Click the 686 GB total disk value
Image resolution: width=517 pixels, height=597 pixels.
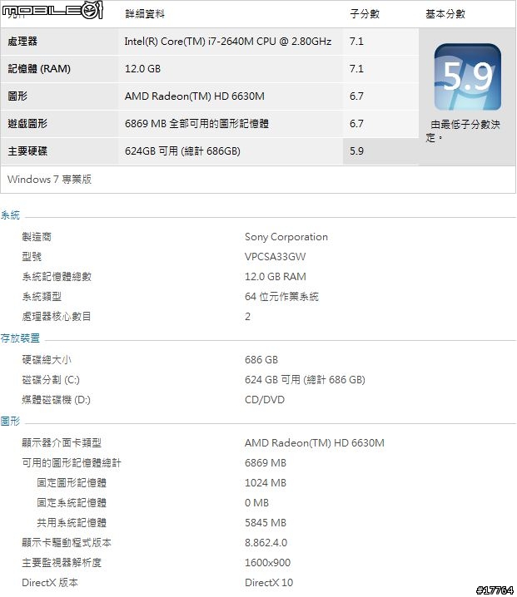tap(261, 359)
